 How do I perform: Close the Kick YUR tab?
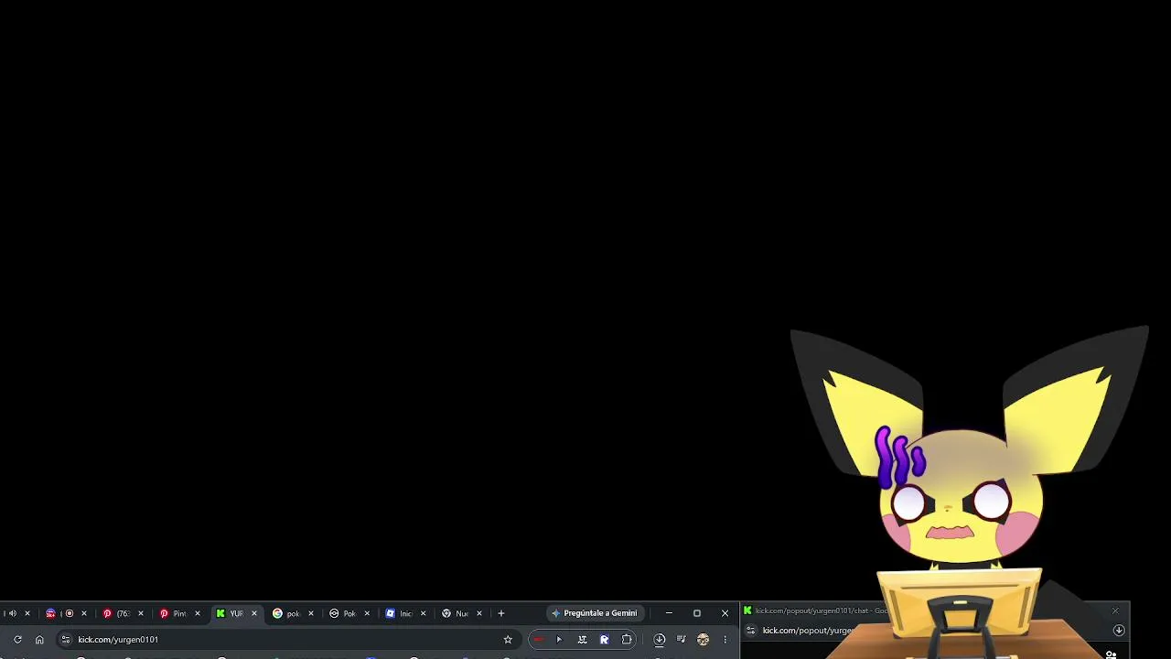(x=254, y=613)
